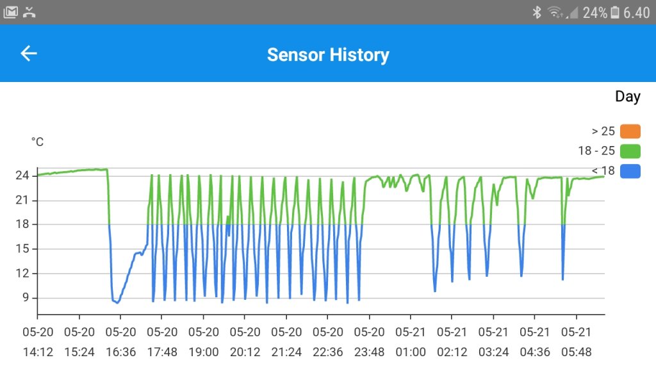Select the Bluetooth status icon
The width and height of the screenshot is (656, 369).
pyautogui.click(x=536, y=11)
